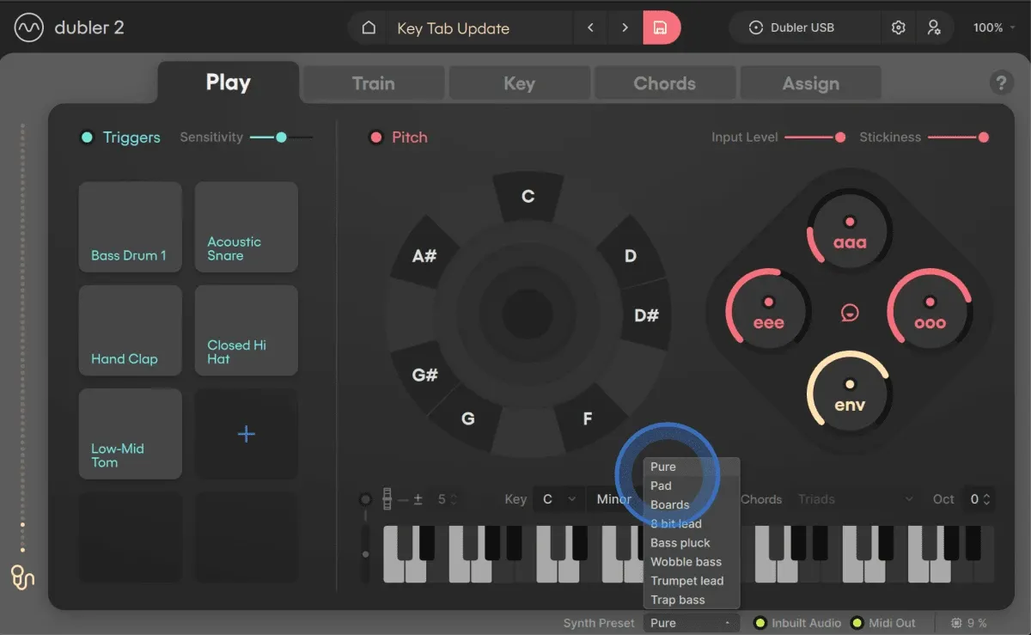Open the Triads chords dropdown
1031x635 pixels.
click(x=855, y=499)
